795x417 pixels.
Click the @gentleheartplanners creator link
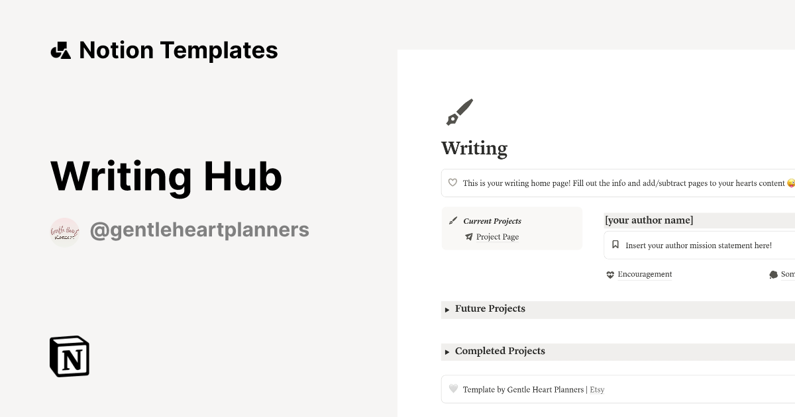tap(199, 229)
